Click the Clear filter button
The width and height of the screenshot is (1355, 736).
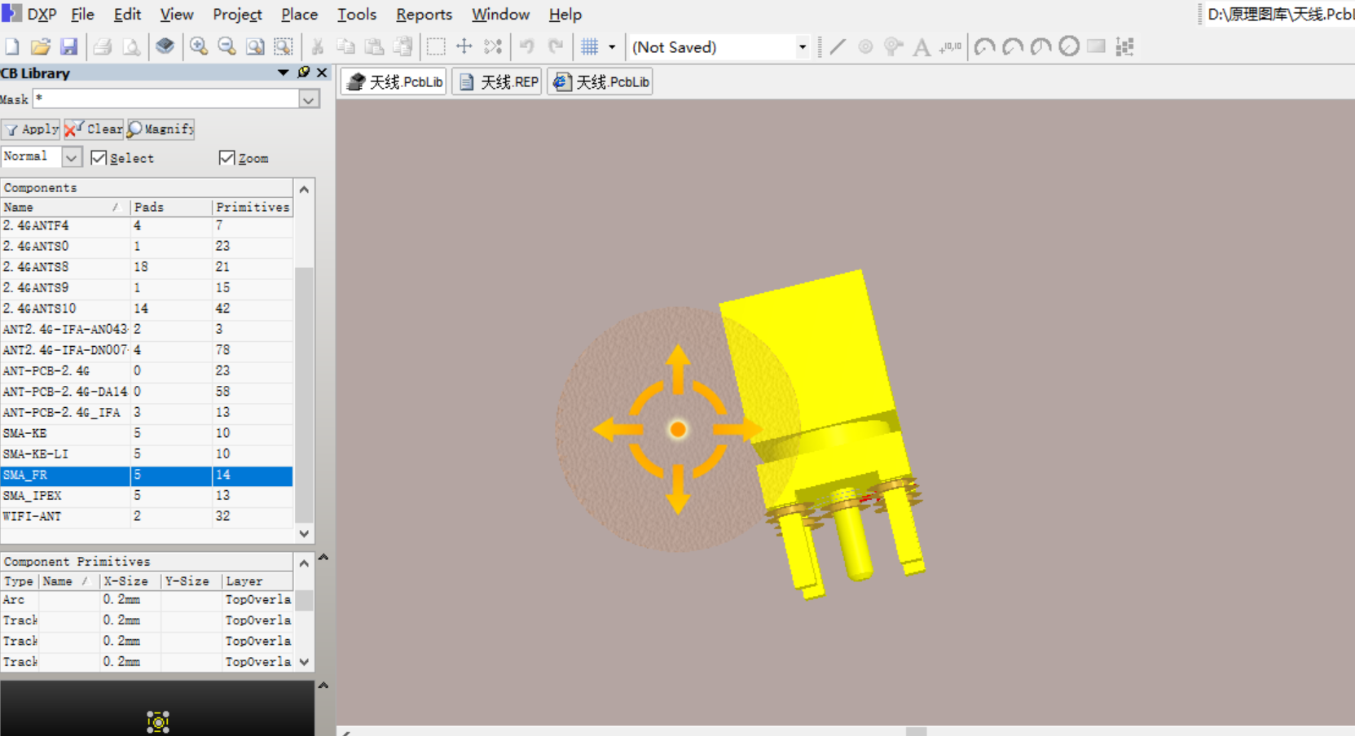94,129
